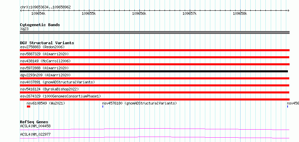Open nsv4037891 (gnomADStructuralVariants) label
The image size is (299, 142).
pyautogui.click(x=57, y=82)
